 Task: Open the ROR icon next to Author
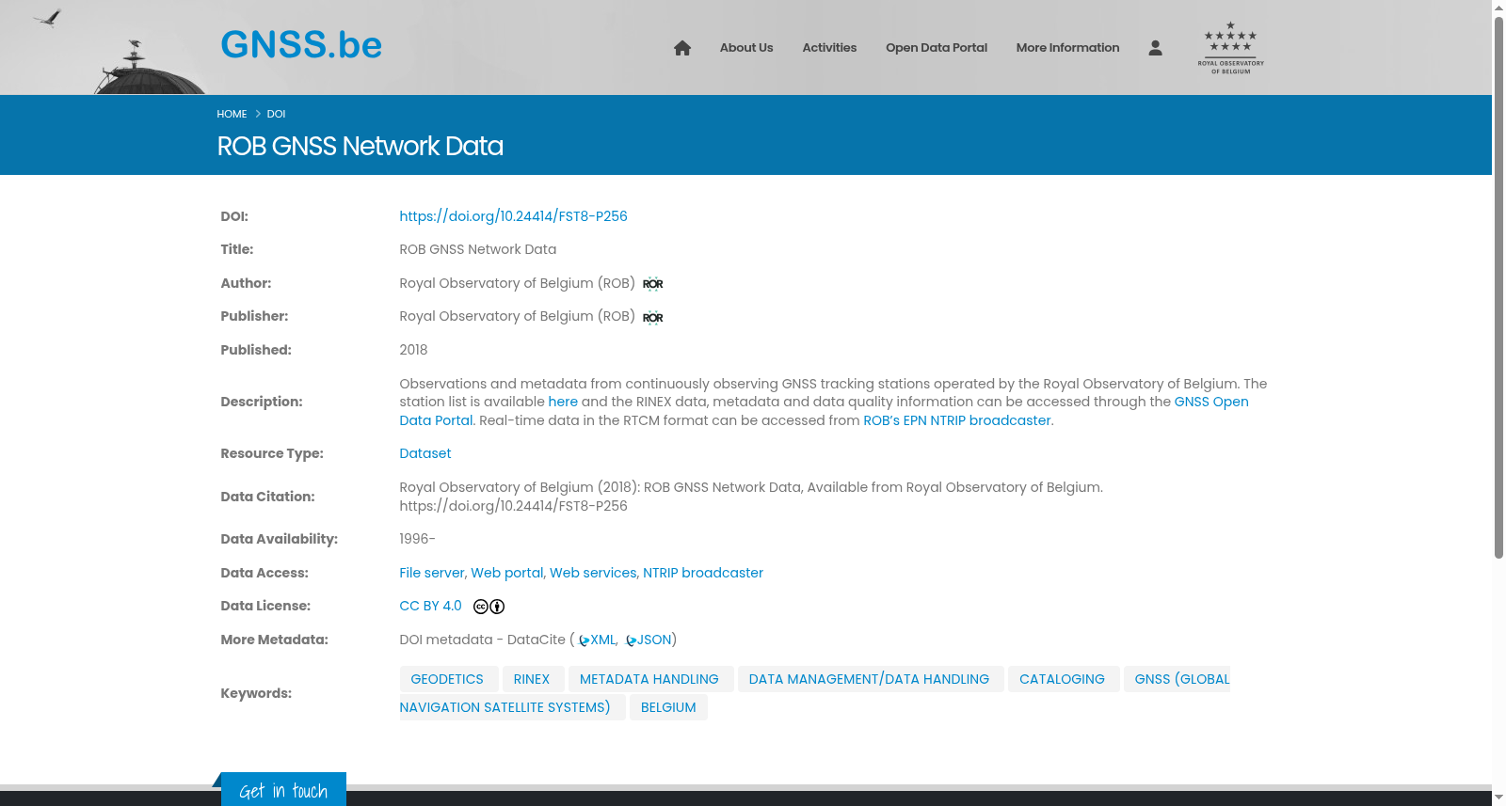pos(652,284)
